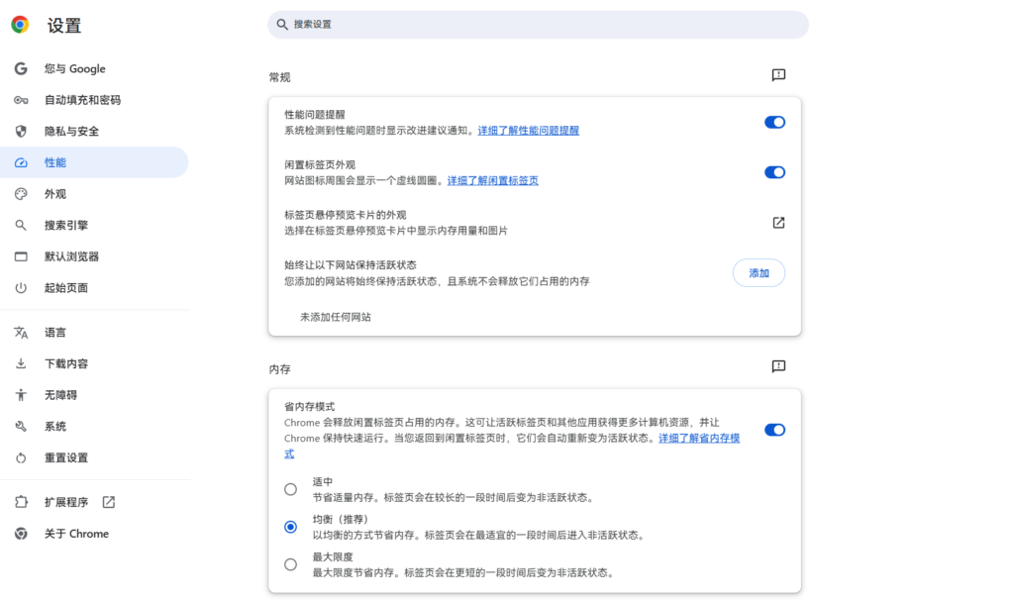This screenshot has width=1014, height=604.
Task: Toggle 闲置标签页外观 switch
Action: pos(774,172)
